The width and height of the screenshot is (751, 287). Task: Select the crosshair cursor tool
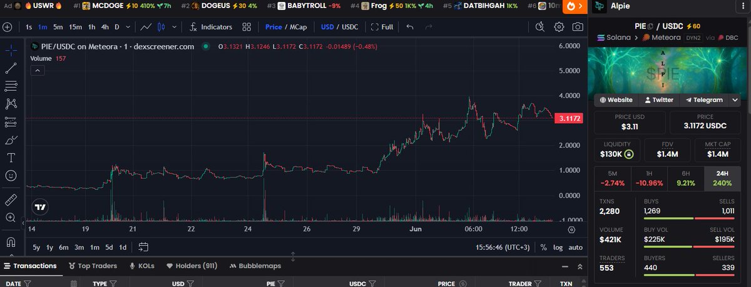11,50
